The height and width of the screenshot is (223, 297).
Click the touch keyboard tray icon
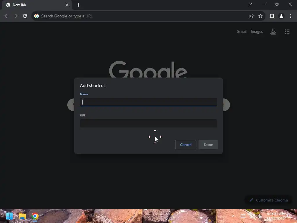click(243, 216)
